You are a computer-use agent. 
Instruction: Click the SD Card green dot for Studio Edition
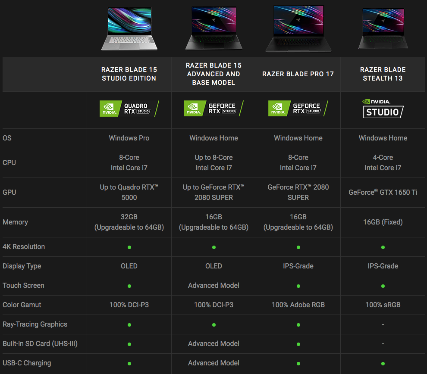pos(129,344)
